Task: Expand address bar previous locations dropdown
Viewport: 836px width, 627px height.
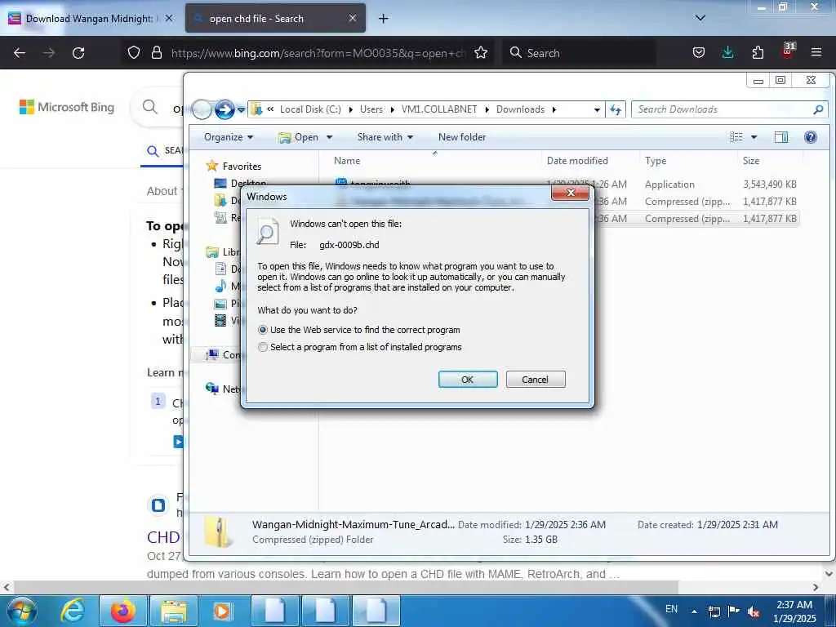Action: (x=597, y=110)
